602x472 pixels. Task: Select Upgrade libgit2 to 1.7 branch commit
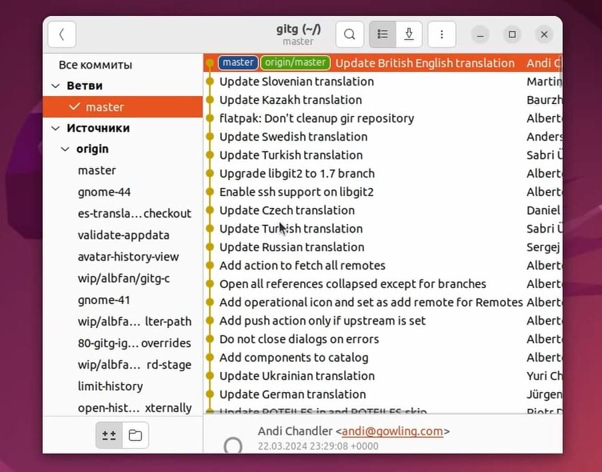point(383,173)
